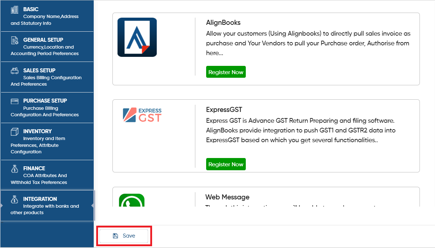Click the Integration money bag icon

tap(14, 199)
